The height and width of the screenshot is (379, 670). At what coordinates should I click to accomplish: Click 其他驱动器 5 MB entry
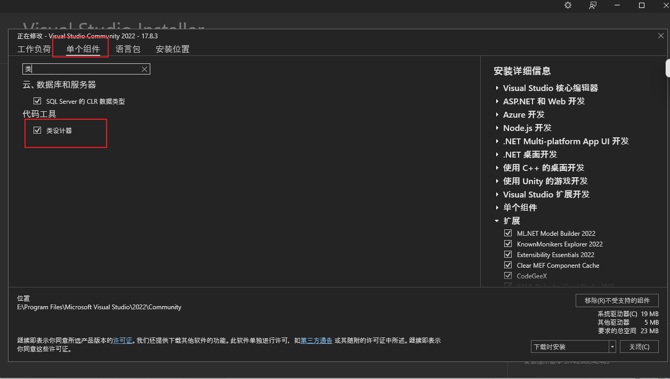click(x=628, y=322)
